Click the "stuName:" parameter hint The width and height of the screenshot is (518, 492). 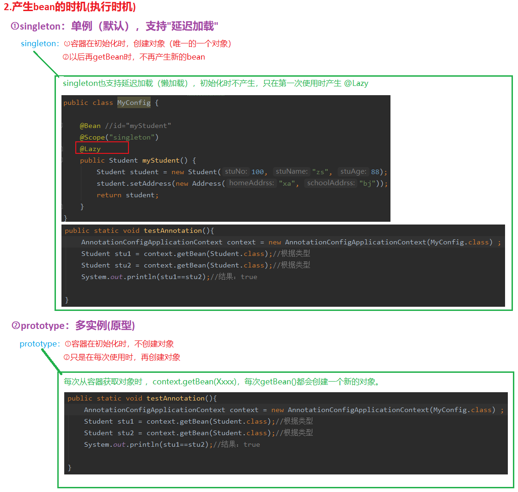tap(291, 171)
